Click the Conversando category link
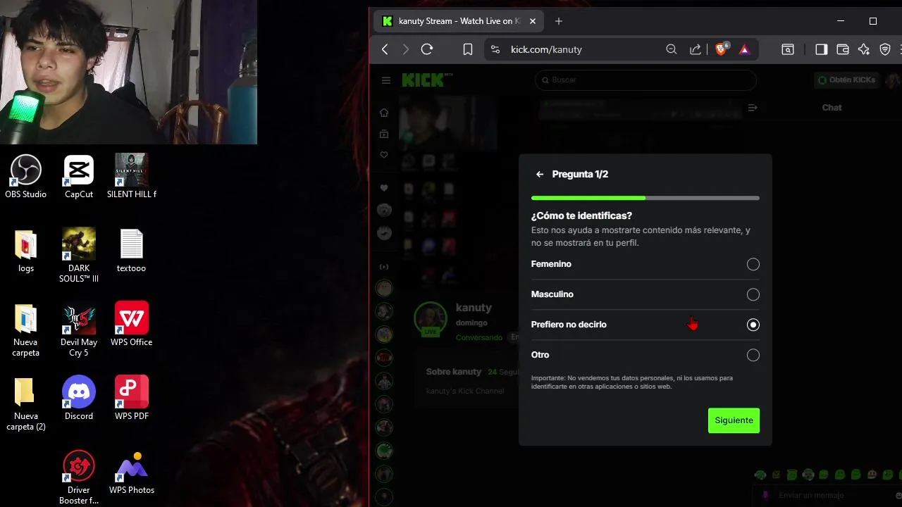This screenshot has width=902, height=507. coord(479,338)
